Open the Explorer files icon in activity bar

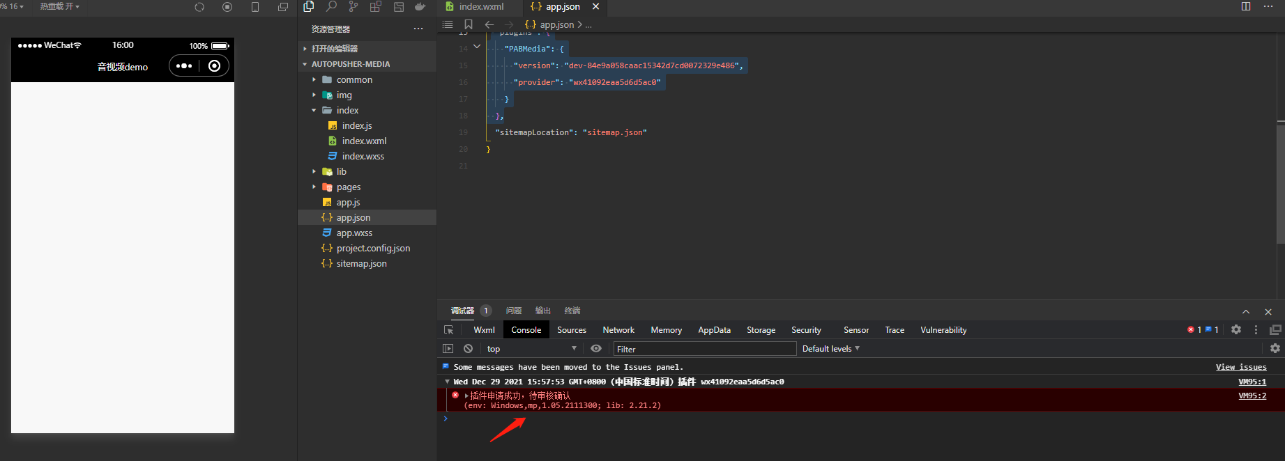[x=309, y=6]
